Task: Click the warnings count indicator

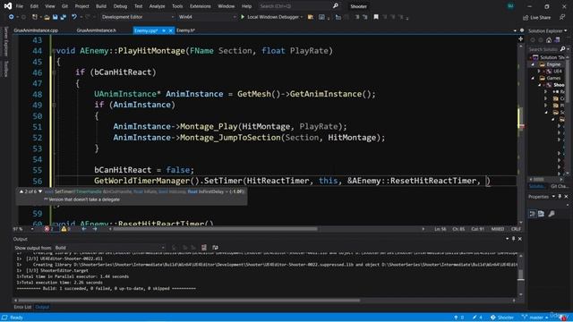Action: (65, 229)
